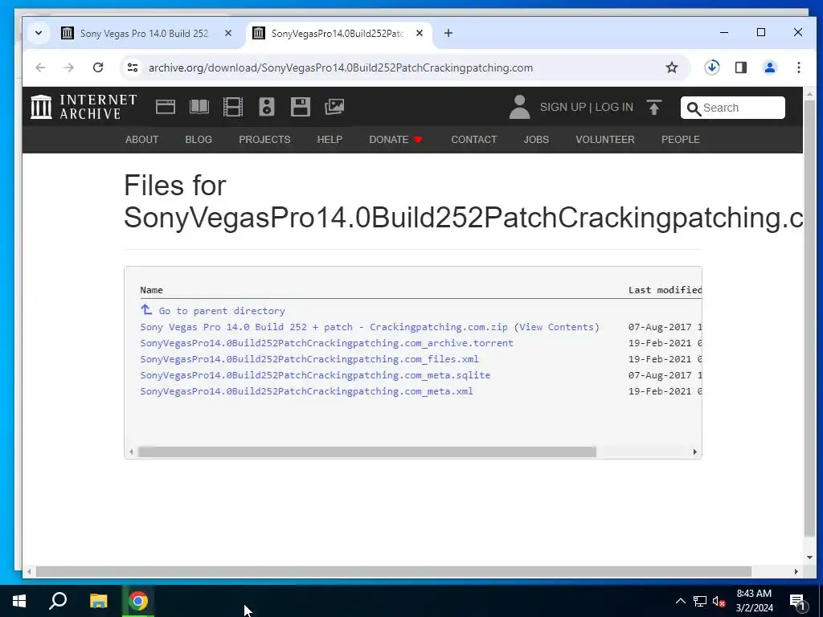
Task: Click the file listing scroll right arrow
Action: [x=695, y=452]
